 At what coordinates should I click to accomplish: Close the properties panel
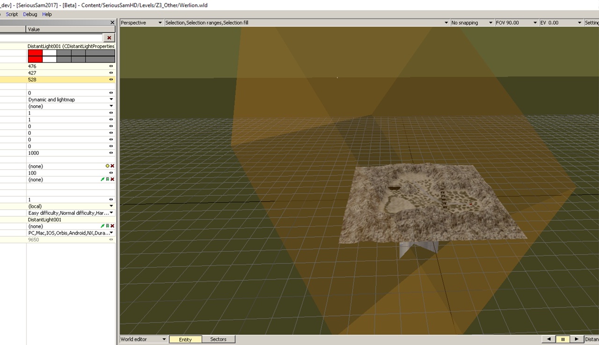tap(112, 22)
